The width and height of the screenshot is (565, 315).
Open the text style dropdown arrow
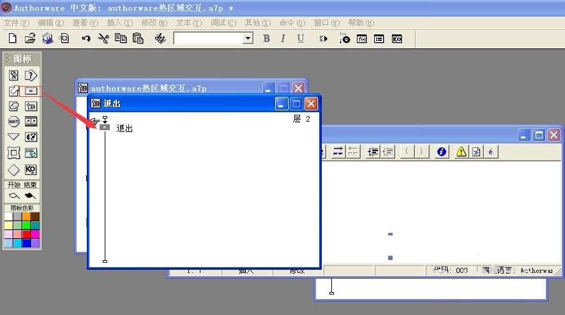click(248, 38)
